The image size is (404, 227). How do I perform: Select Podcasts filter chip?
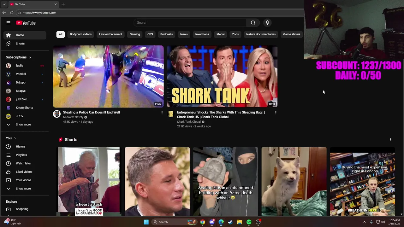(x=167, y=34)
